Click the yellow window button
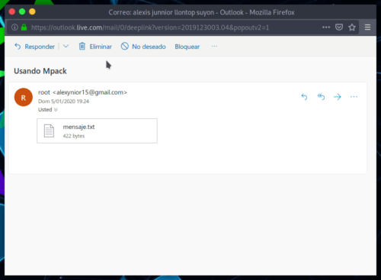The image size is (381, 280). [x=32, y=11]
